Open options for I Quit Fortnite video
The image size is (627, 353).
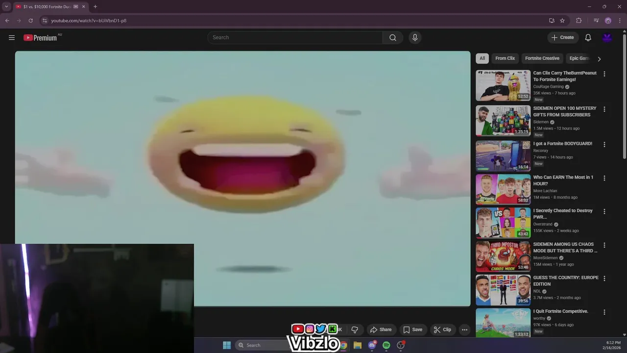[604, 312]
